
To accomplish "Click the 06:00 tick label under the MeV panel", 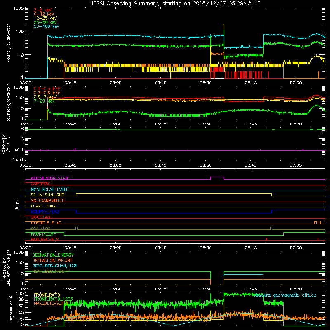I will click(115, 124).
